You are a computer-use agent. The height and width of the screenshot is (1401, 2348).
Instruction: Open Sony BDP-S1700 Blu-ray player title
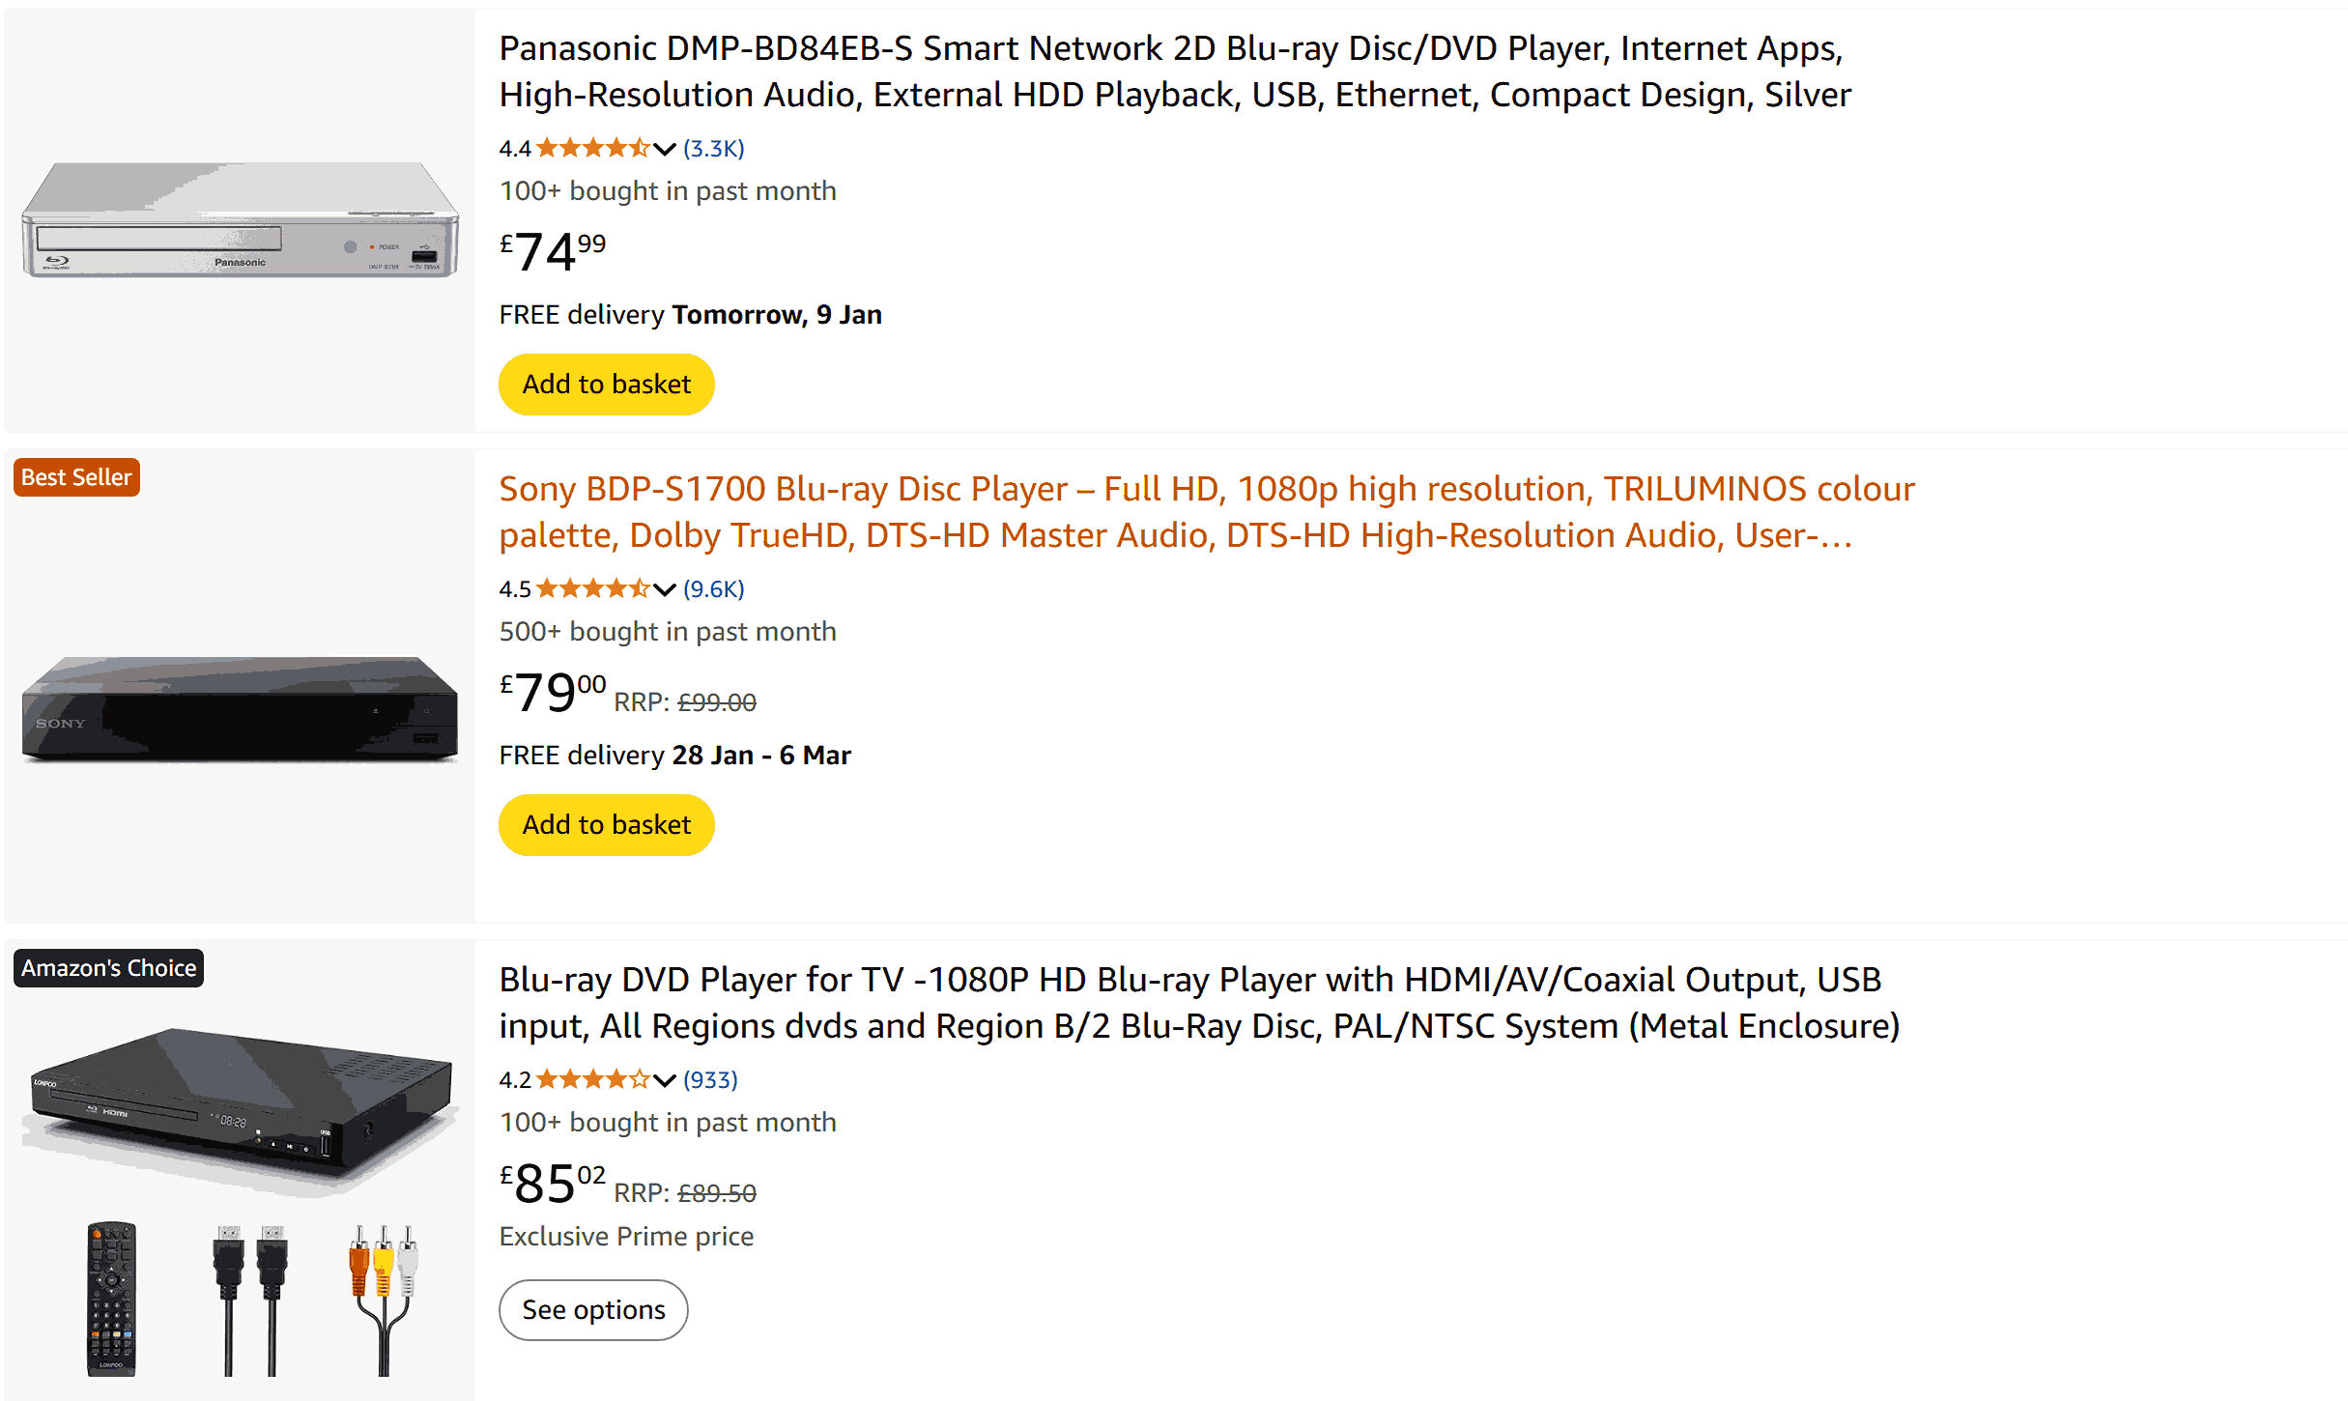1206,512
